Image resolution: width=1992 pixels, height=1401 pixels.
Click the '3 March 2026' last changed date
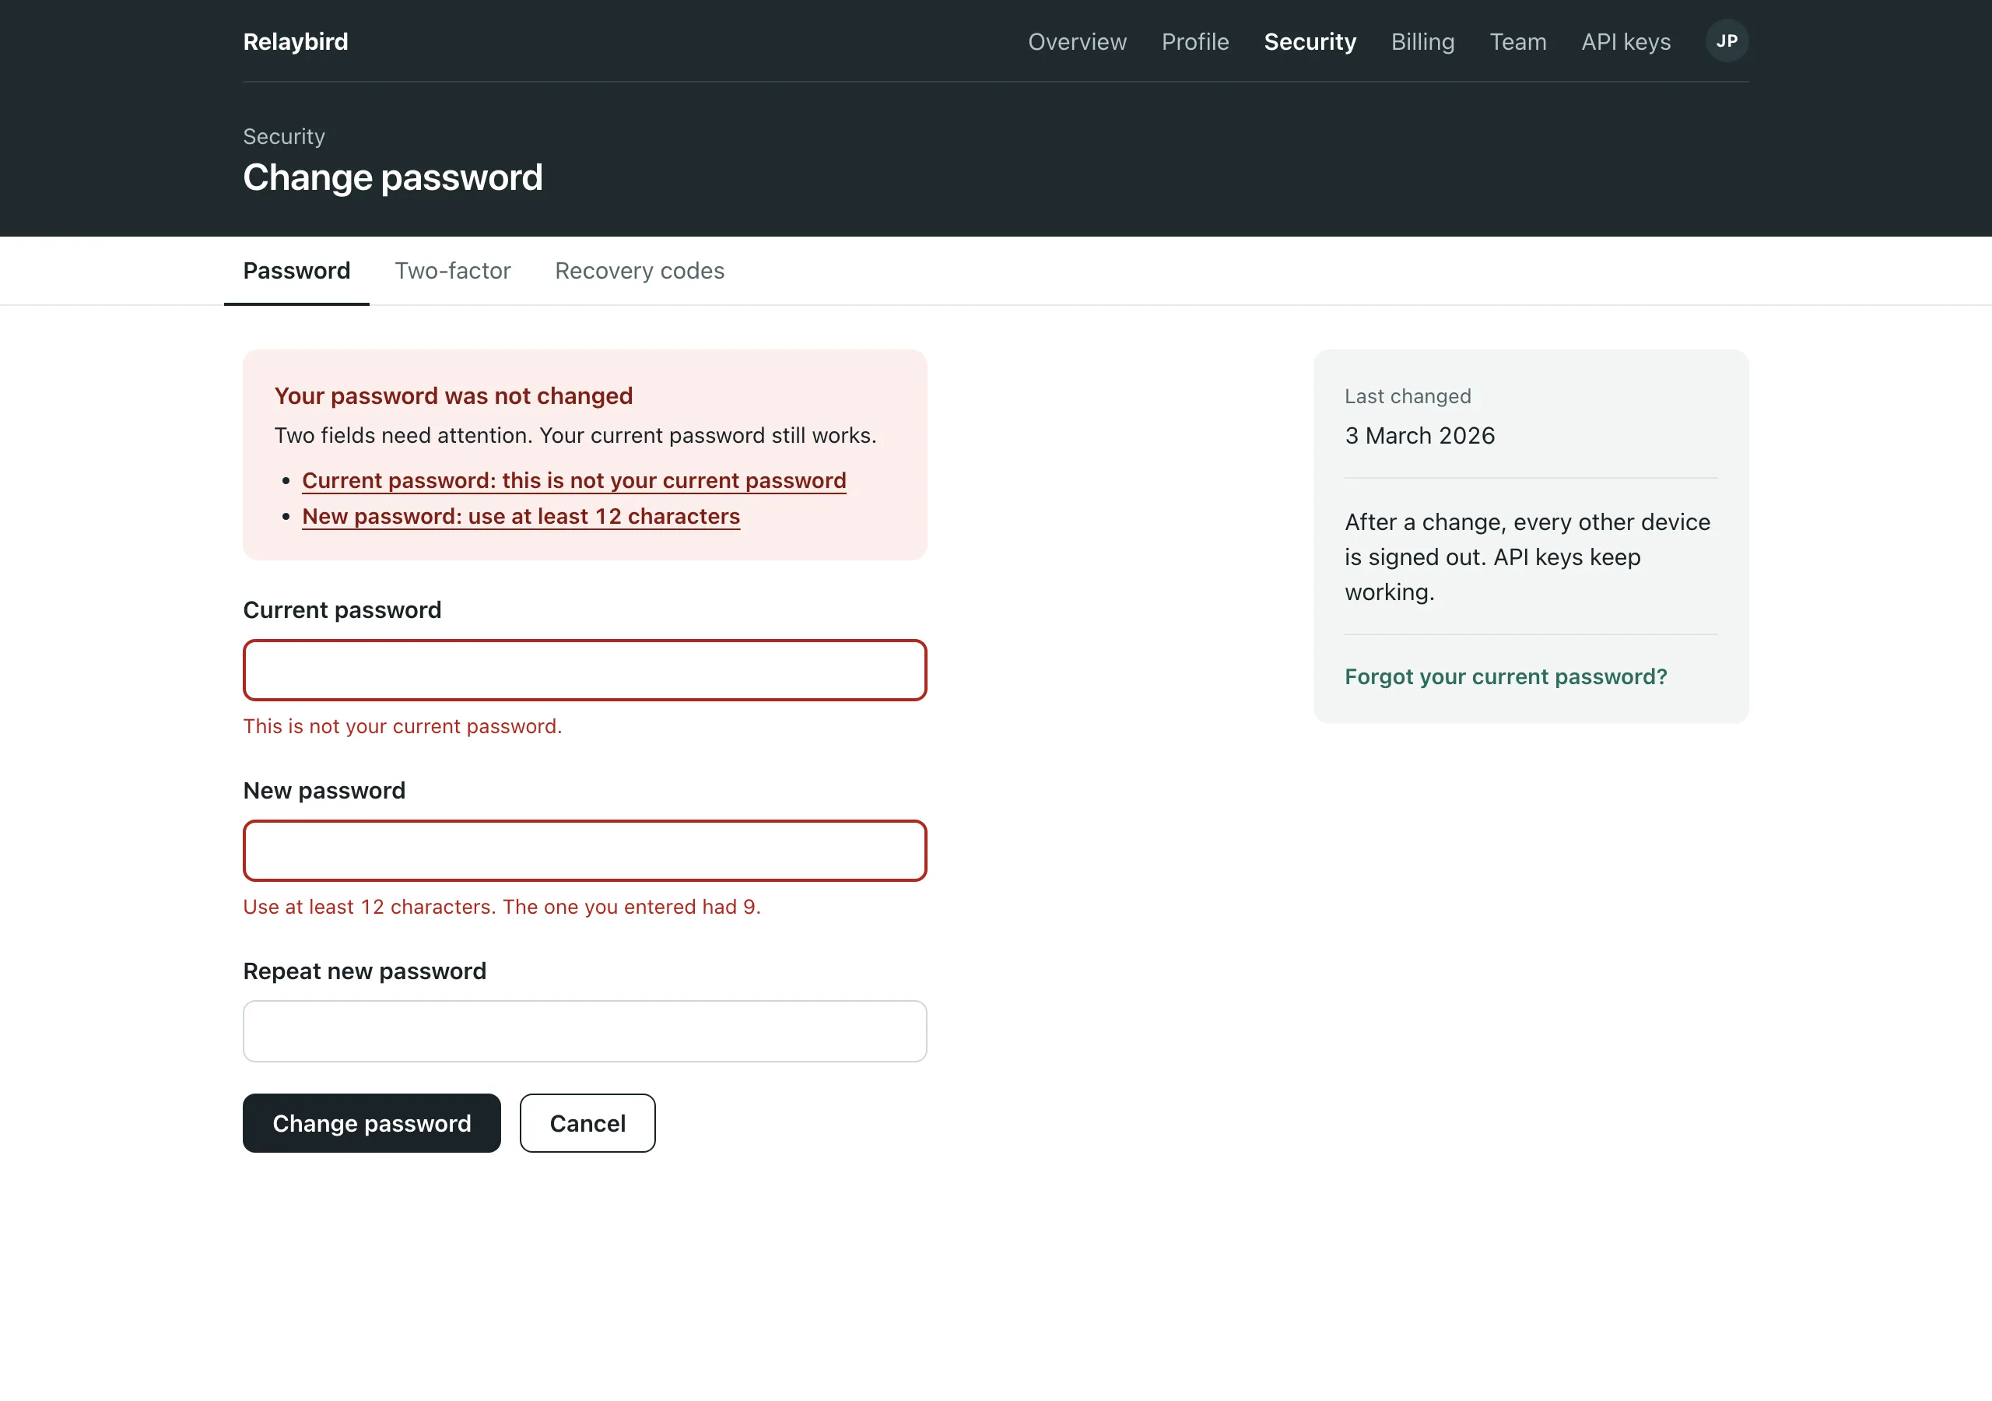pyautogui.click(x=1419, y=436)
